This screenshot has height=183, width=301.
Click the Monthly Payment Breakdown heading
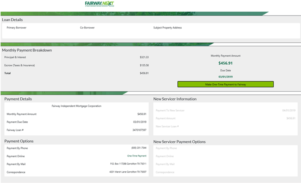pyautogui.click(x=27, y=50)
